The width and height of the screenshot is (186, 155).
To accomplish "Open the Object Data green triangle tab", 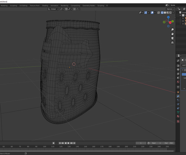I will (178, 112).
